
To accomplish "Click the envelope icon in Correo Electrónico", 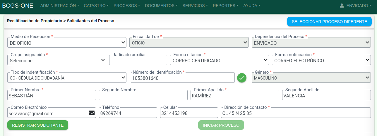I will coord(92,113).
